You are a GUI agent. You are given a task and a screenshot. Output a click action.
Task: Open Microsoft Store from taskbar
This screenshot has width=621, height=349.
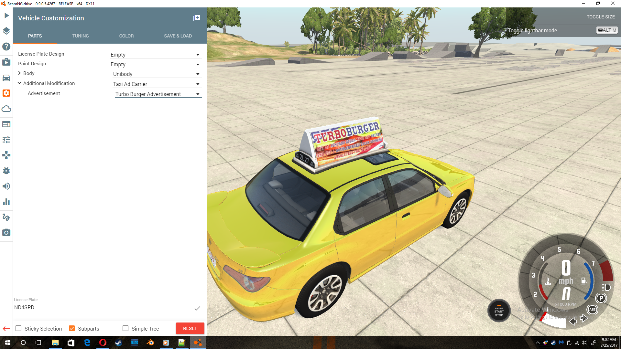pyautogui.click(x=71, y=343)
